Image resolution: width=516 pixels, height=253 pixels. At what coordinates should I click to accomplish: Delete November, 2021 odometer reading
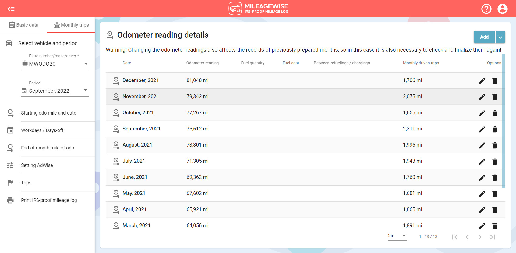(494, 97)
